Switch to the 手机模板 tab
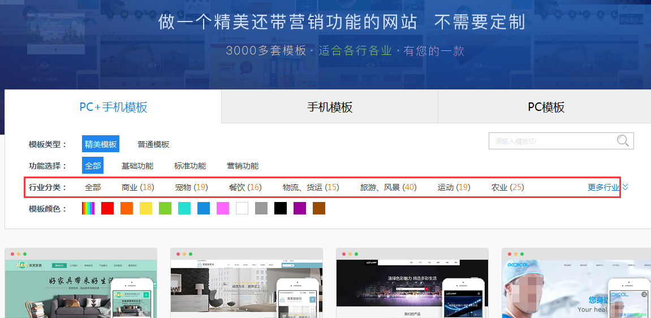Viewport: 651px width, 318px height. tap(329, 107)
